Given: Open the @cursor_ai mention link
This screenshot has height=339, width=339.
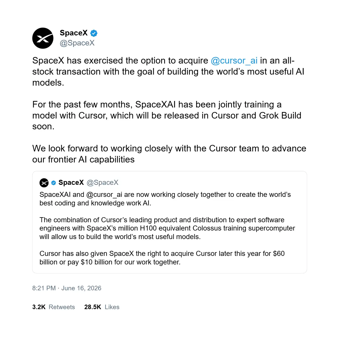Looking at the screenshot, I should (x=234, y=61).
